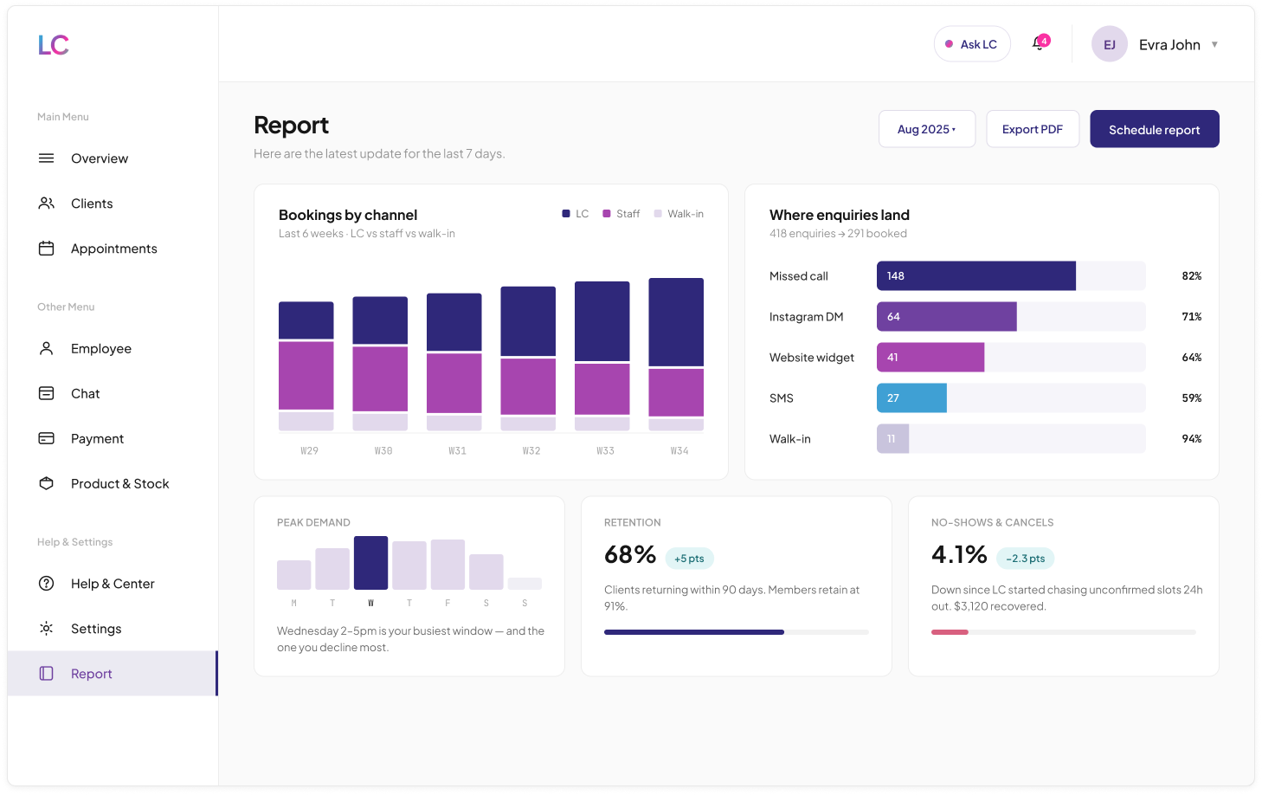Click the EJ user avatar
This screenshot has width=1262, height=795.
click(1110, 44)
